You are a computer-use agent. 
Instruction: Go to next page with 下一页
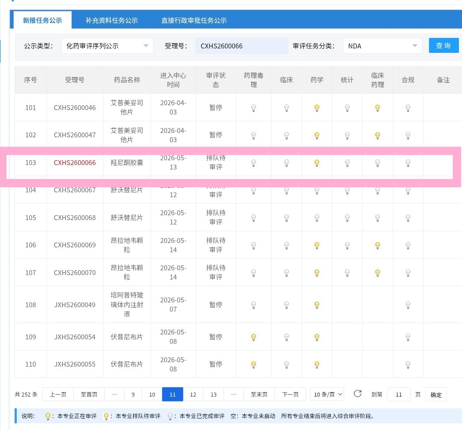pyautogui.click(x=290, y=394)
